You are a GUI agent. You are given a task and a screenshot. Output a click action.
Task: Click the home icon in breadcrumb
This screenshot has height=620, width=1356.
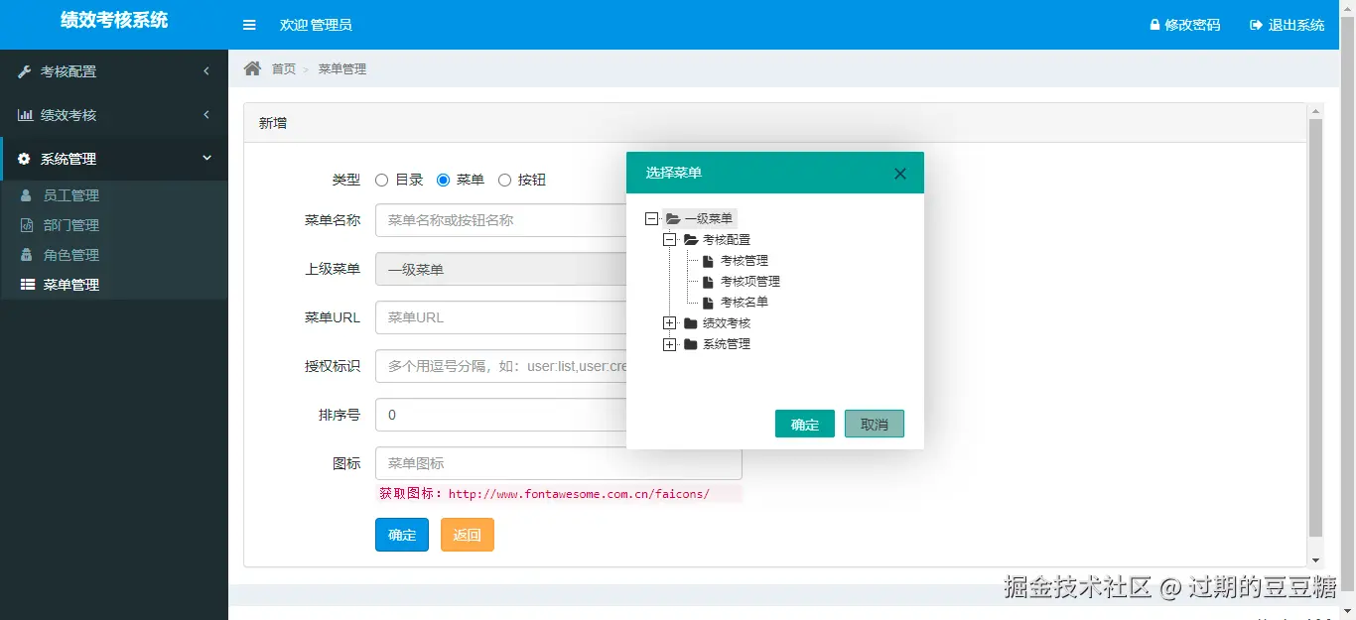(252, 68)
